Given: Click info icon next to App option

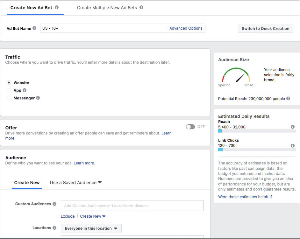Looking at the screenshot, I should click(x=25, y=91).
